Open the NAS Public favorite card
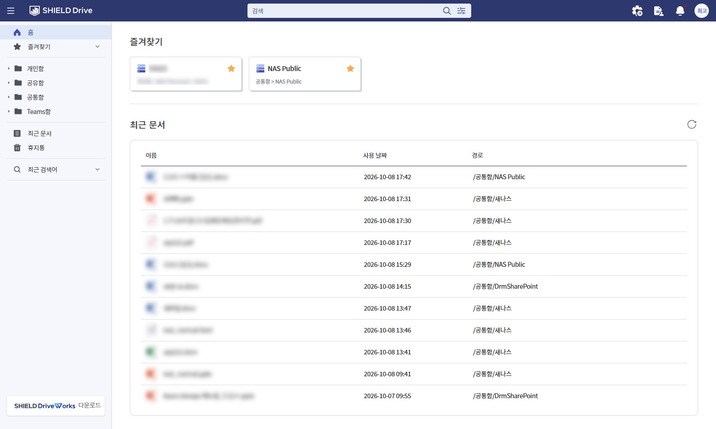The height and width of the screenshot is (429, 716). tap(305, 74)
